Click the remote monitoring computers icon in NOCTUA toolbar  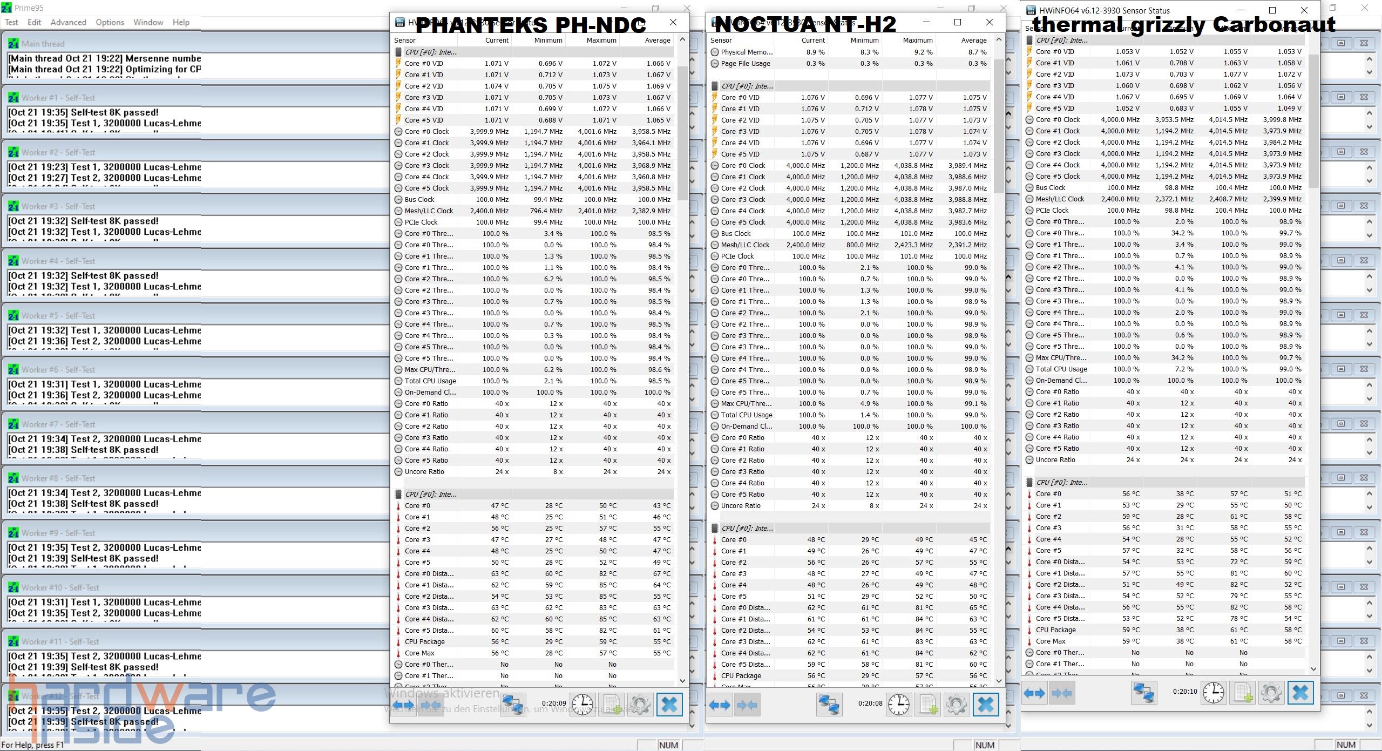click(x=830, y=705)
